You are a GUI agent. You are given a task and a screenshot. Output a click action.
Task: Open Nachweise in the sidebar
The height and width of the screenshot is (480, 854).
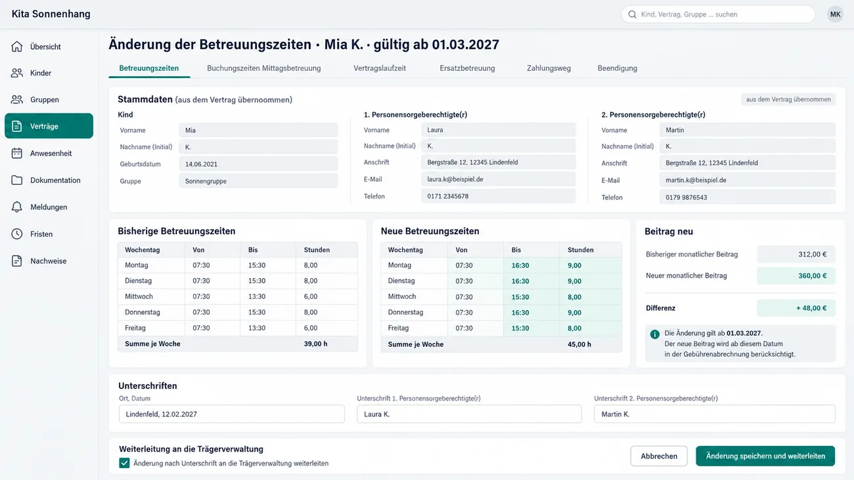pyautogui.click(x=49, y=261)
